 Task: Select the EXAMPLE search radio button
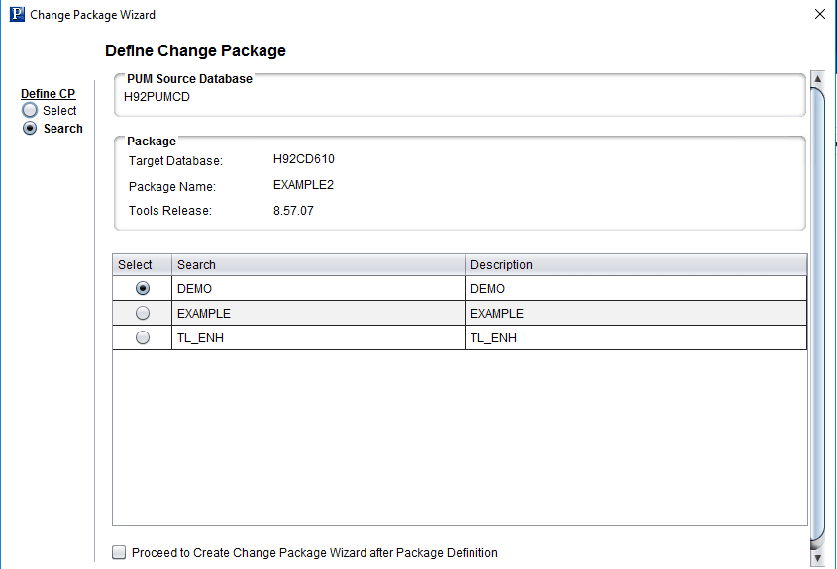pyautogui.click(x=143, y=313)
